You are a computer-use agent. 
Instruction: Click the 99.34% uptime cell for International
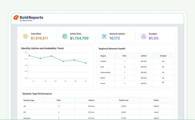tap(144, 72)
